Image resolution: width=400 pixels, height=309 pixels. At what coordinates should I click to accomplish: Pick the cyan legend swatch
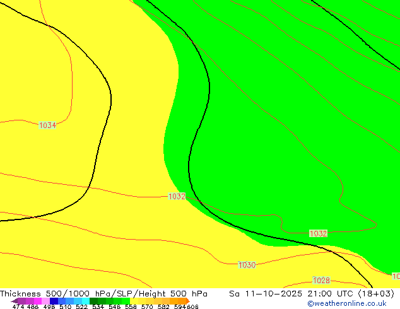[x=86, y=301]
